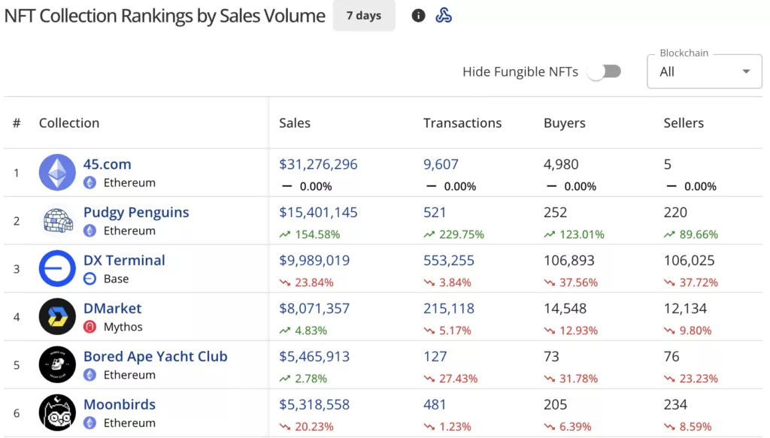770x438 pixels.
Task: Select the DX Terminal circular logo
Action: 56,268
